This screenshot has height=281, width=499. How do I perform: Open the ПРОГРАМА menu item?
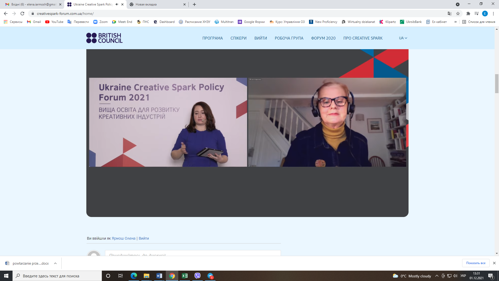pos(212,38)
